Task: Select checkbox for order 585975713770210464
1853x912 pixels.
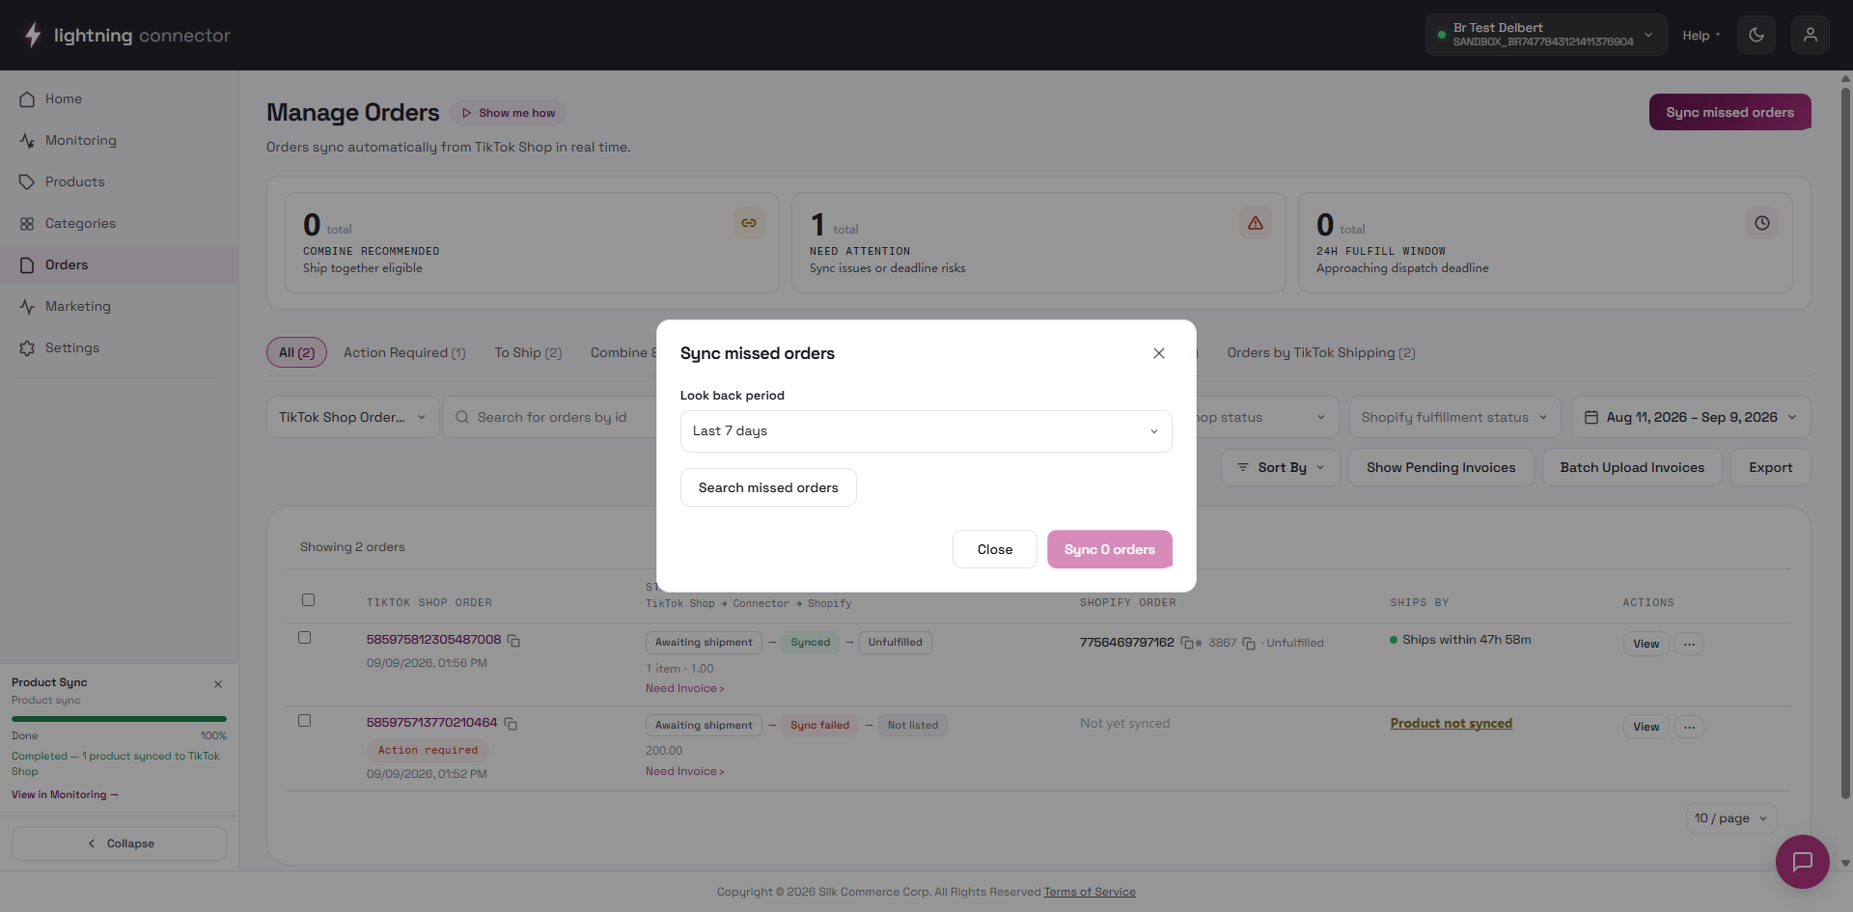Action: coord(304,721)
